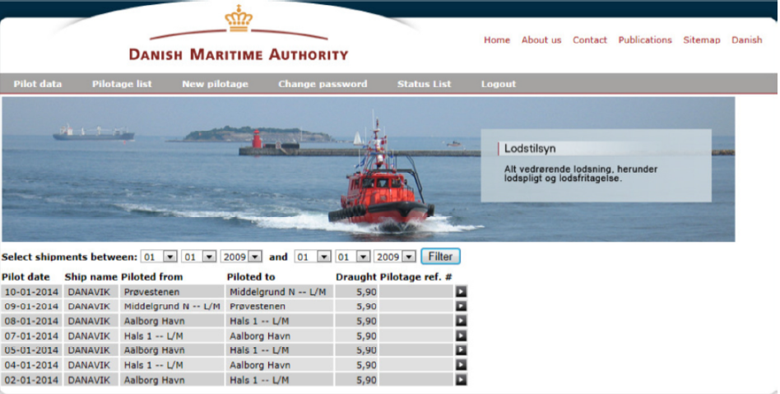Open details arrow for 10-01-2014 pilotage row
The width and height of the screenshot is (780, 394).
pos(461,291)
